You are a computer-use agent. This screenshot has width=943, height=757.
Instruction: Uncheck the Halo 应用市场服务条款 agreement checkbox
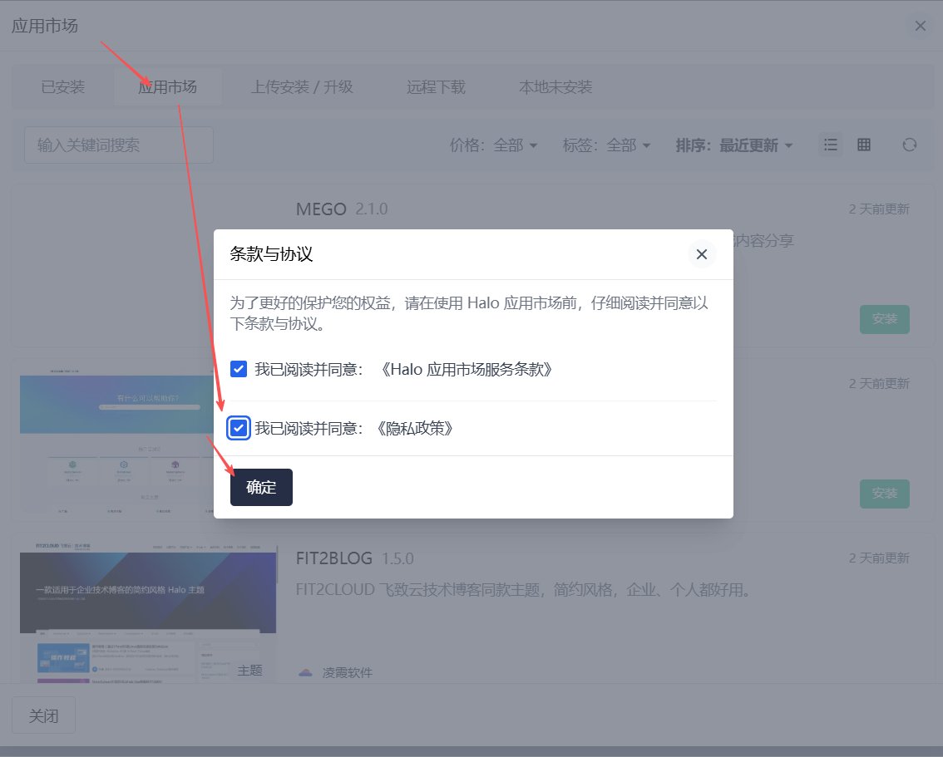[239, 369]
